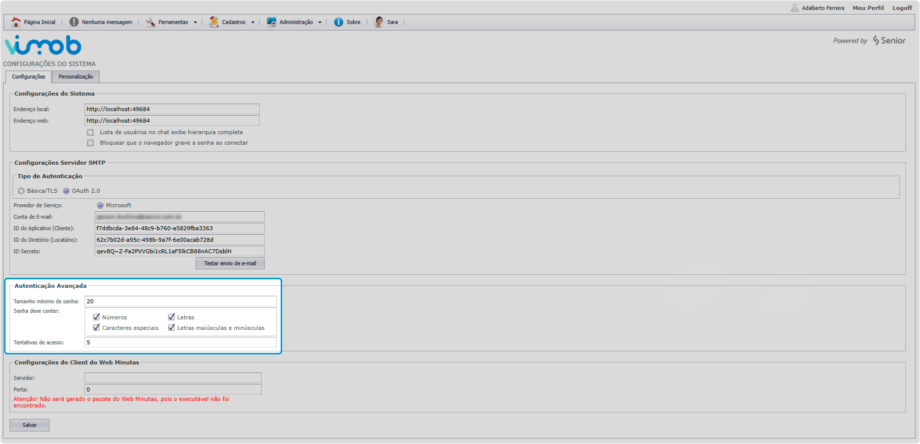Open the Senior logo link
Viewport: 920px width, 444px height.
889,41
